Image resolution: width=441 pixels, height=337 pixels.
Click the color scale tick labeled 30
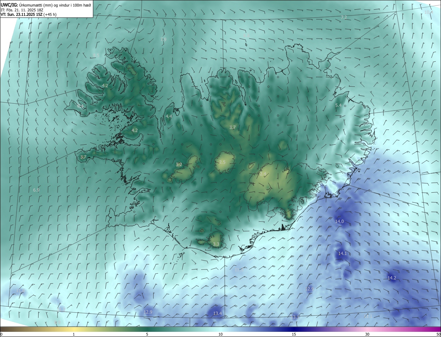coord(367,334)
